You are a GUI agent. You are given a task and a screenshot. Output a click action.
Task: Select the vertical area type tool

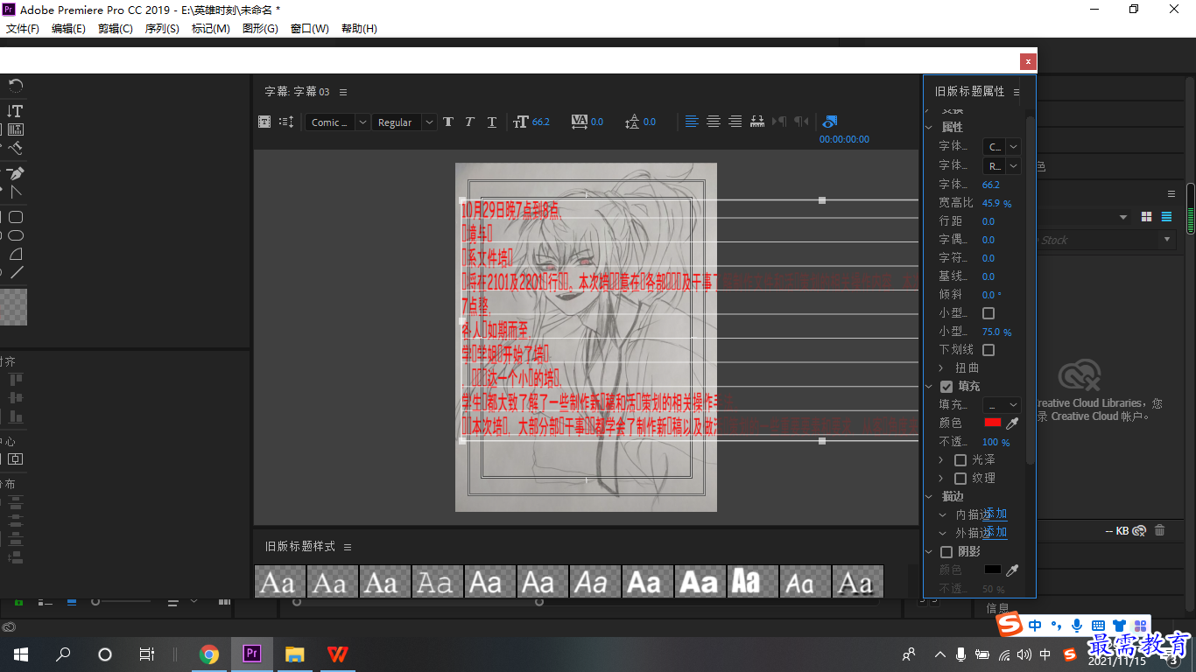pos(15,129)
